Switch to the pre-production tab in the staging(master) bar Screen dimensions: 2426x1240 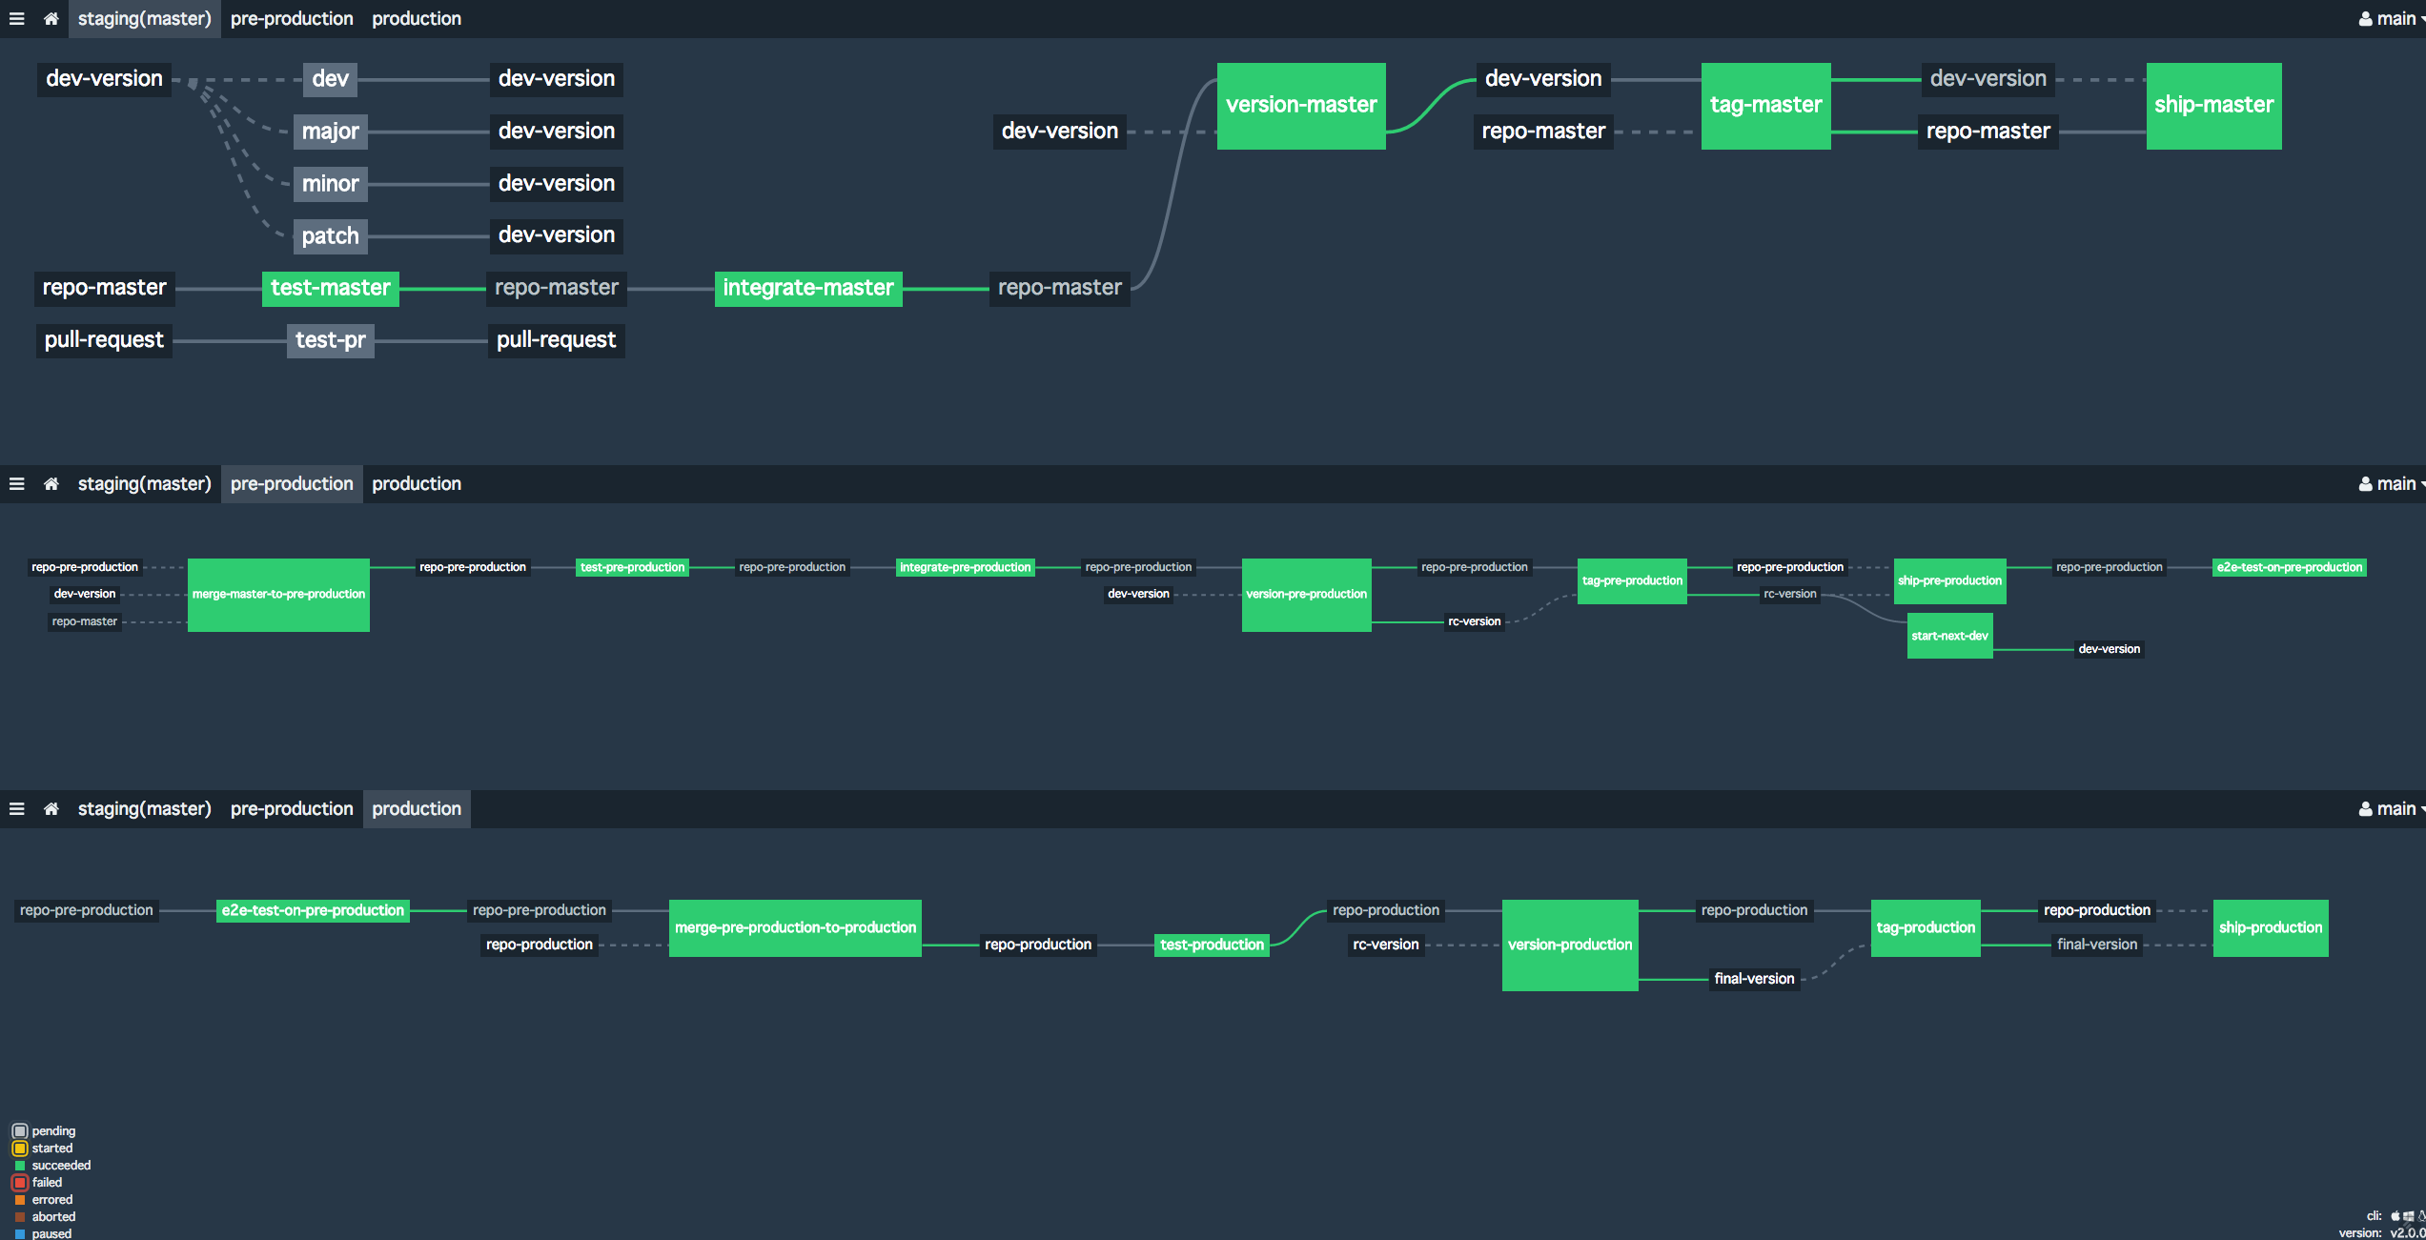[x=292, y=19]
